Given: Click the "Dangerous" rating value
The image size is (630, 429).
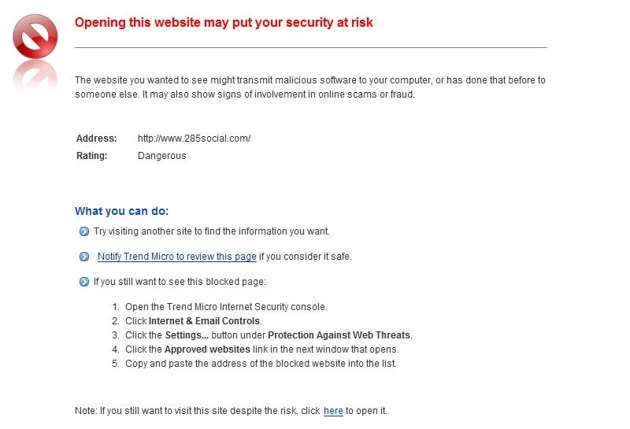Looking at the screenshot, I should tap(162, 156).
